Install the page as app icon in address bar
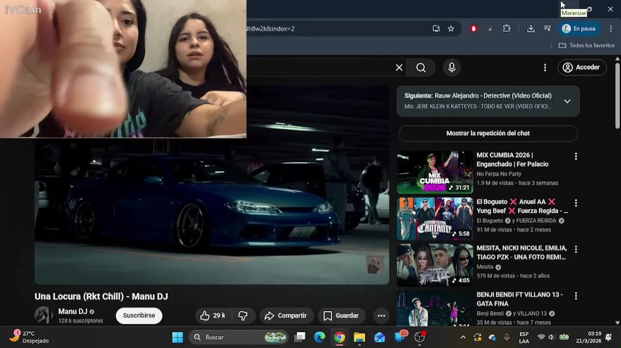Screen dimensions: 621x348 tap(436, 29)
